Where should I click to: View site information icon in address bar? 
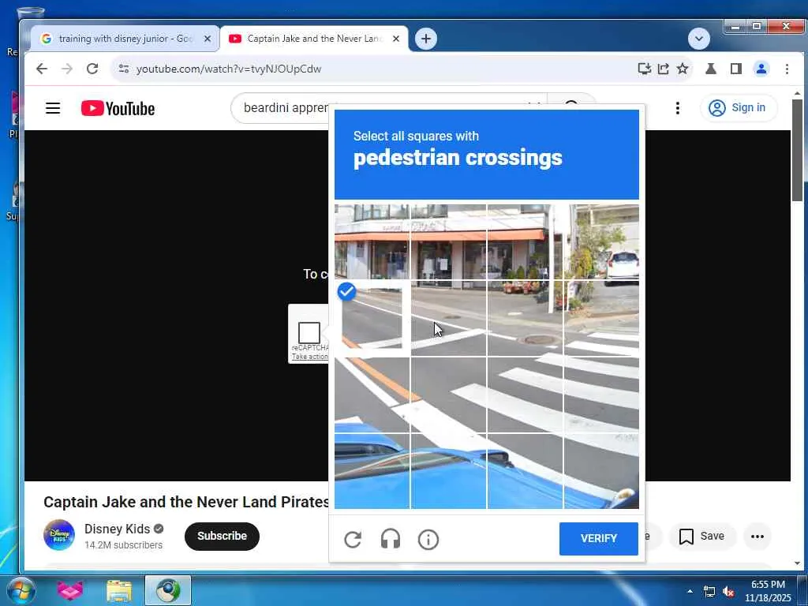pos(124,69)
